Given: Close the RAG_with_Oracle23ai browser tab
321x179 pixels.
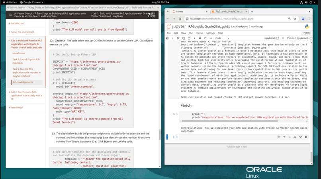Looking at the screenshot, I should [x=246, y=12].
